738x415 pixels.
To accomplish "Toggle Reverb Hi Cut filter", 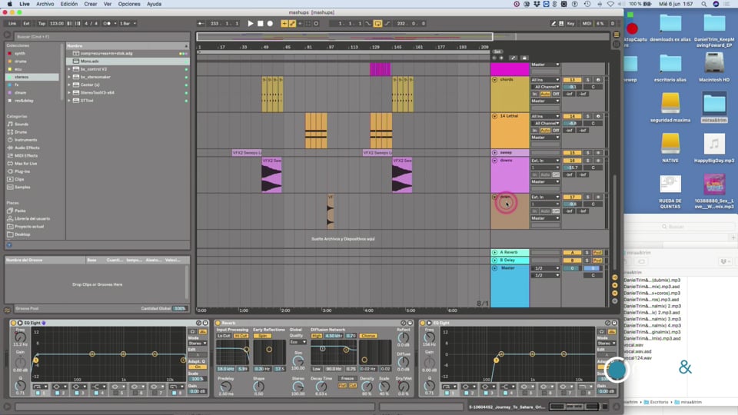I will point(241,336).
